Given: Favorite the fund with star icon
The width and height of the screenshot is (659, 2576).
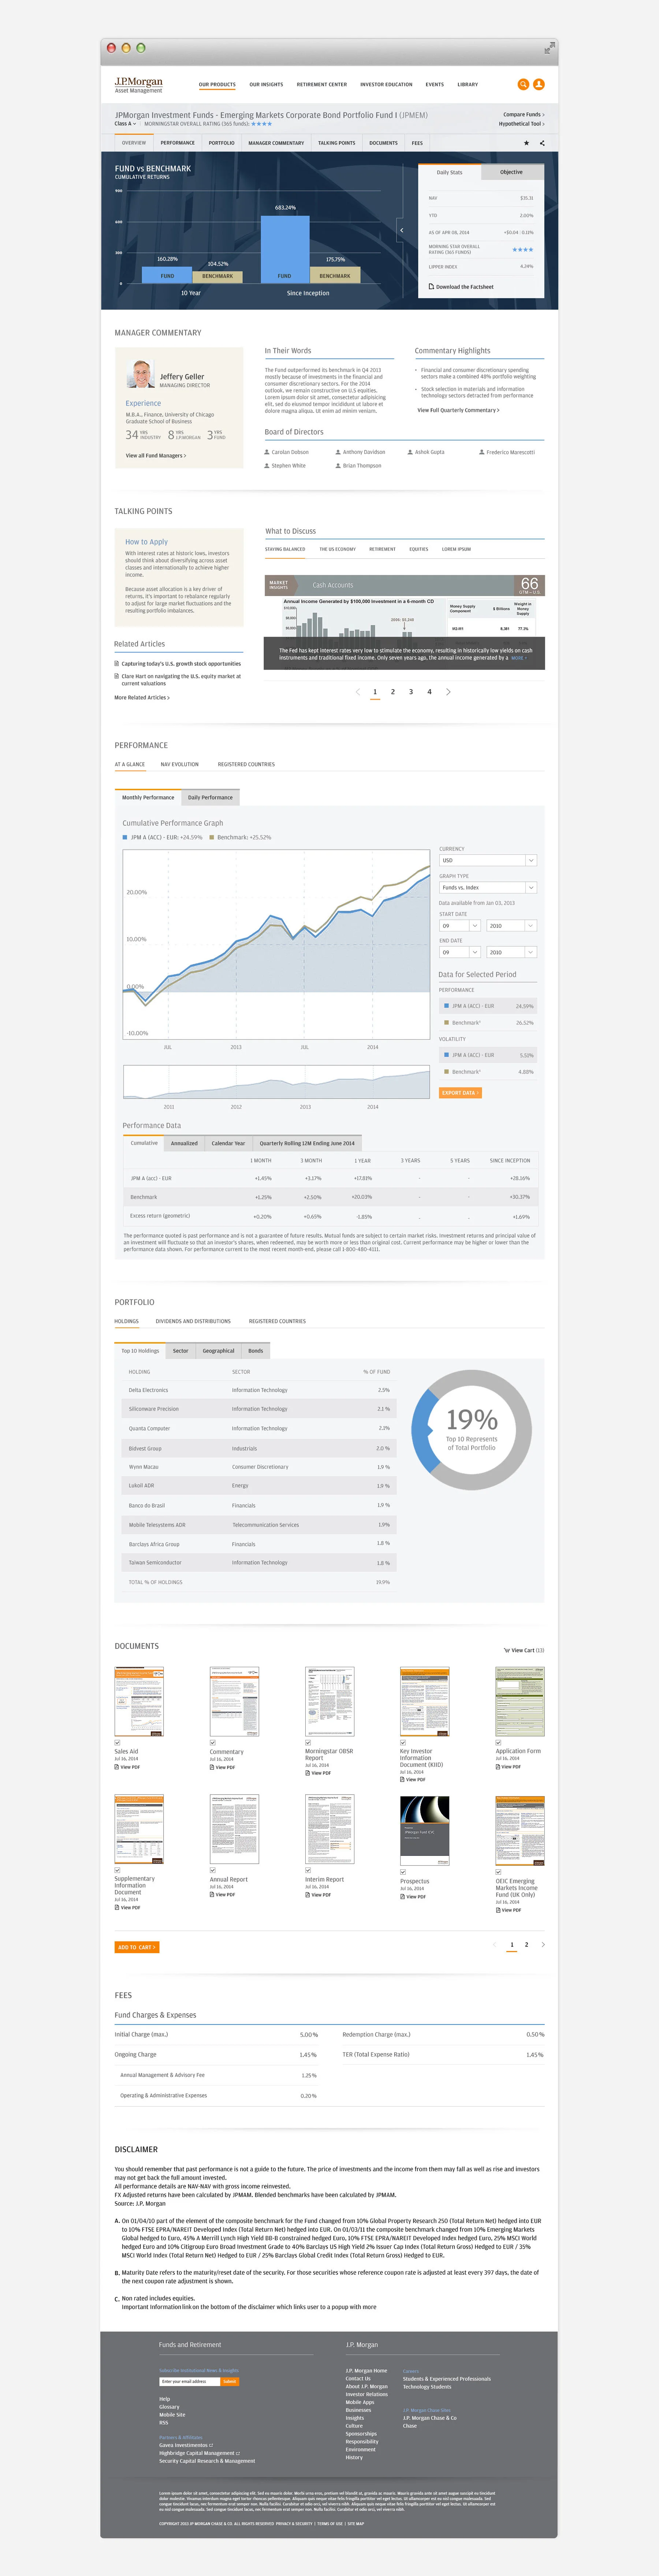Looking at the screenshot, I should pos(527,143).
